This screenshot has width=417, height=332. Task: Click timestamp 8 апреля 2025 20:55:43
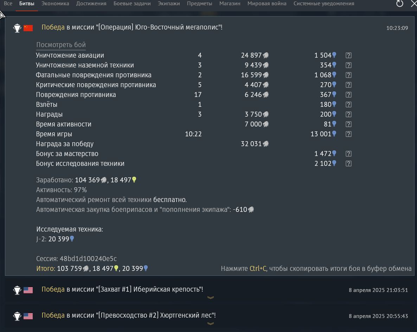click(x=378, y=316)
